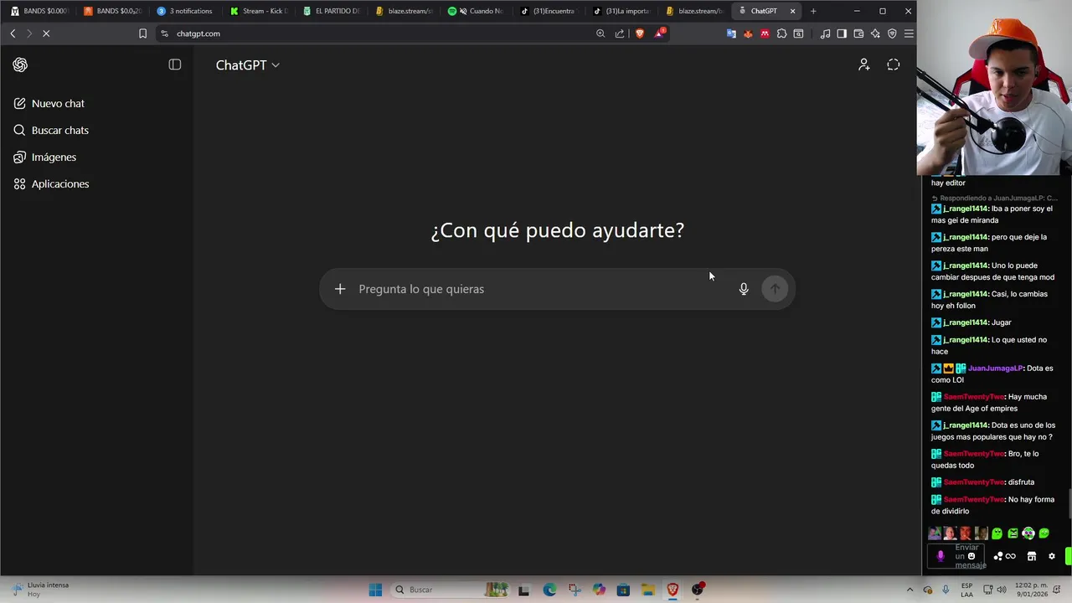Screen dimensions: 1072x603
Task: Open Brave Rewards triangle icon
Action: [x=660, y=33]
